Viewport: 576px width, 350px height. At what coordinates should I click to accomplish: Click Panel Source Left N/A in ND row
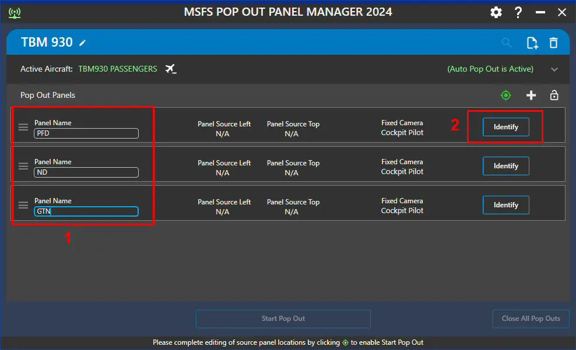224,168
